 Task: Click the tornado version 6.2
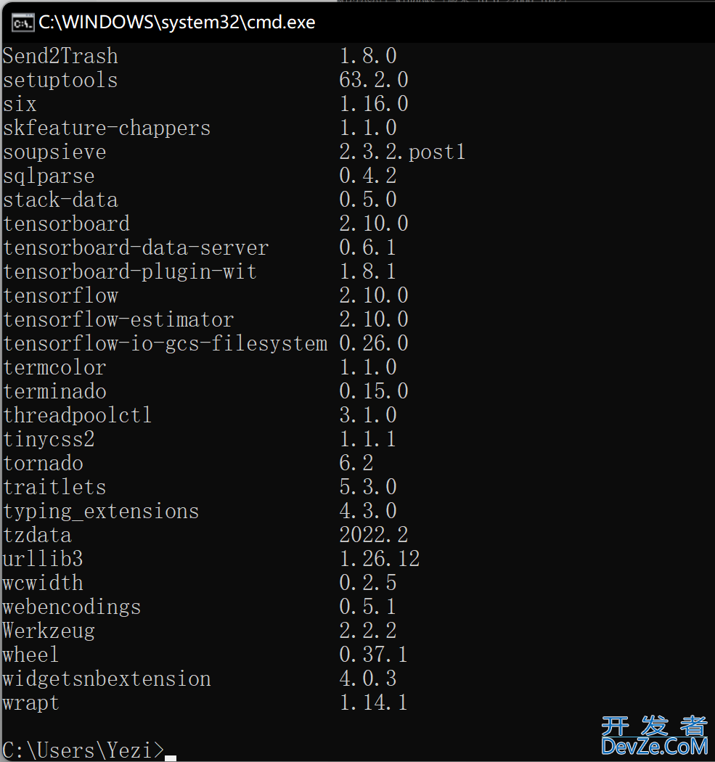(x=356, y=463)
